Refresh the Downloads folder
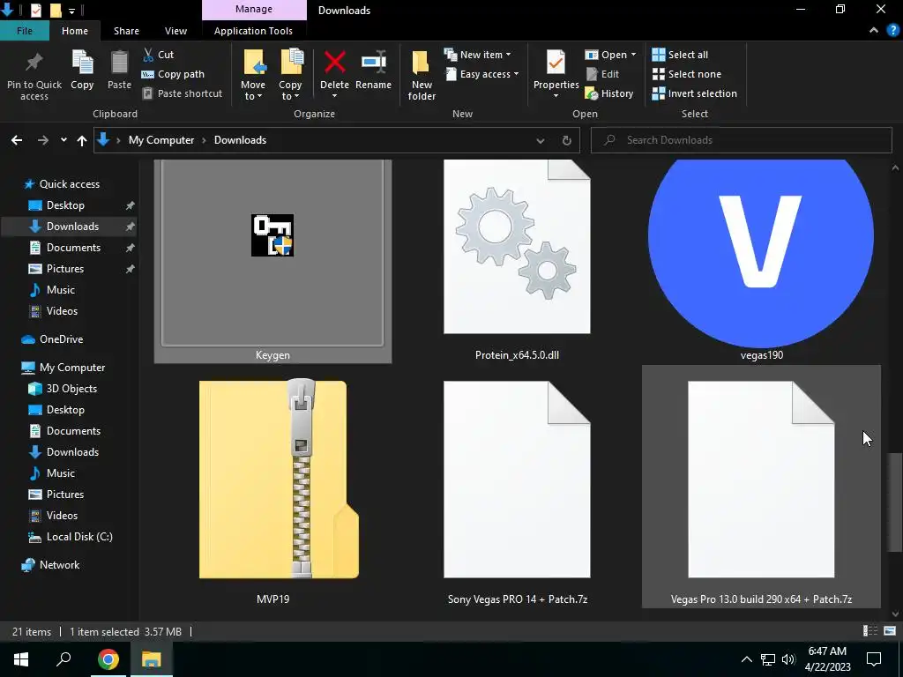Image resolution: width=903 pixels, height=677 pixels. pos(567,140)
